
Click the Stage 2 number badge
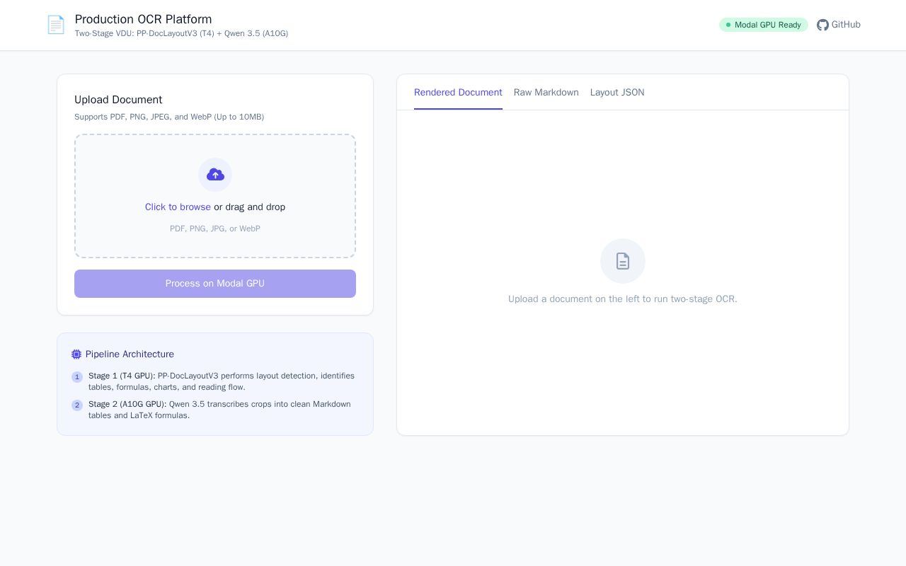[77, 405]
